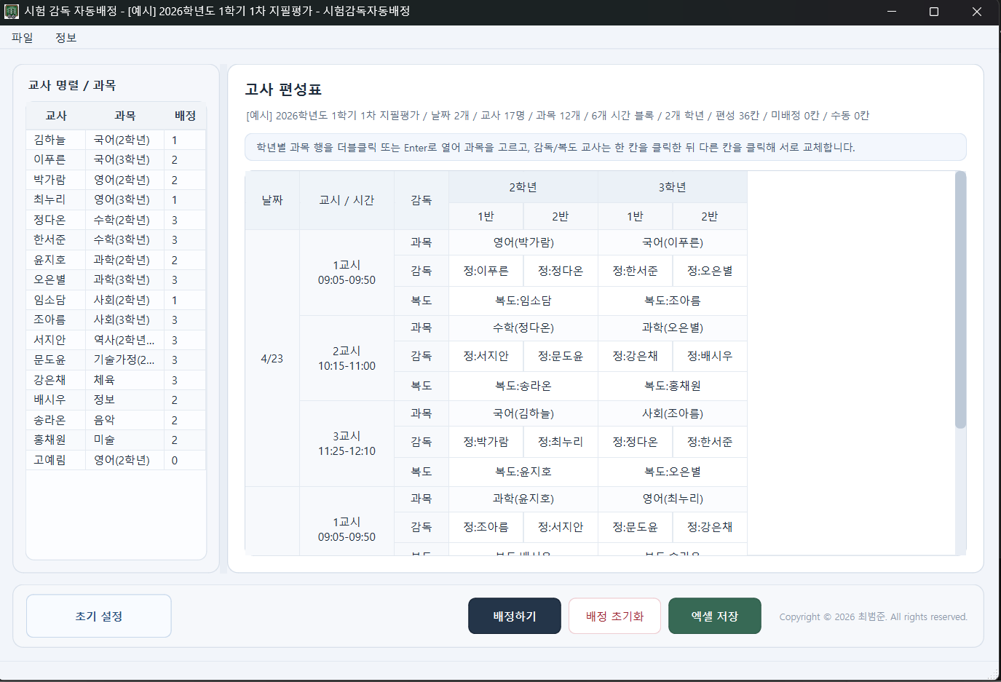Click the 엑셀 저장 button

[x=715, y=616]
